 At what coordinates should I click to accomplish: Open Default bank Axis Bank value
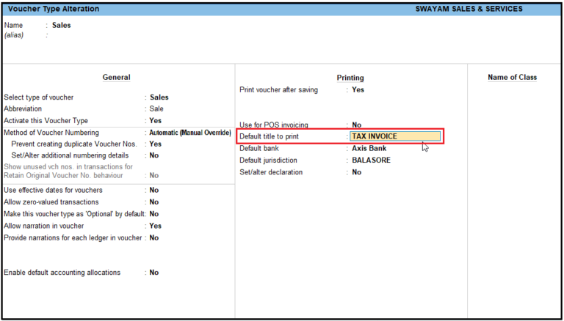click(x=369, y=148)
